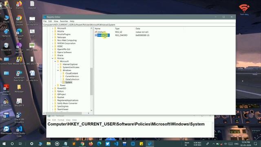Collapse the Windows key under Policies
This screenshot has height=147, width=261.
pos(58,70)
